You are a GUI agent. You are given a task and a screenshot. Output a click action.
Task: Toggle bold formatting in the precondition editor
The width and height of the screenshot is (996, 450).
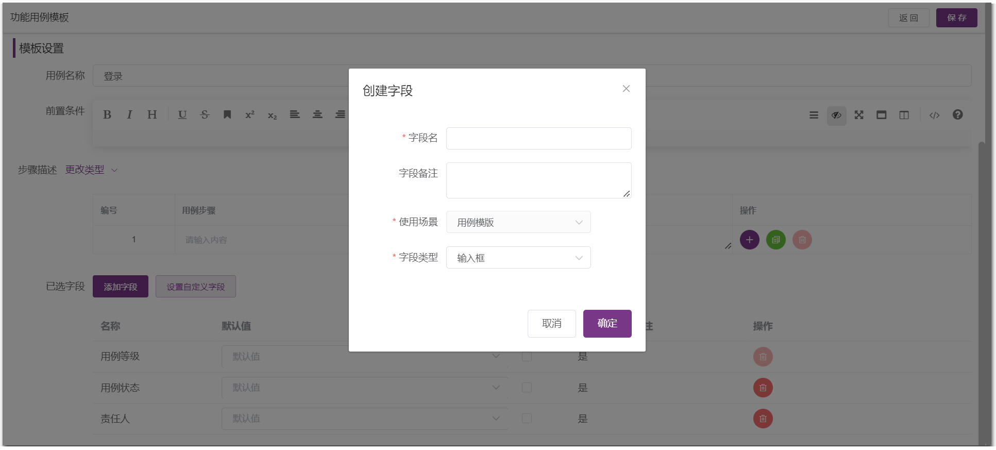click(107, 114)
